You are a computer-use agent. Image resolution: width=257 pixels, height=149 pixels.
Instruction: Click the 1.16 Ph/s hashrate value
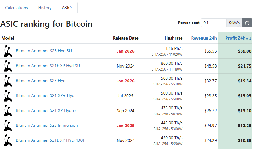(x=174, y=49)
